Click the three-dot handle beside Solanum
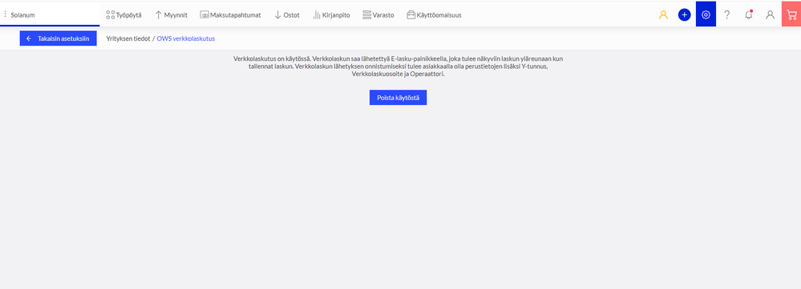The image size is (801, 289). click(x=5, y=14)
